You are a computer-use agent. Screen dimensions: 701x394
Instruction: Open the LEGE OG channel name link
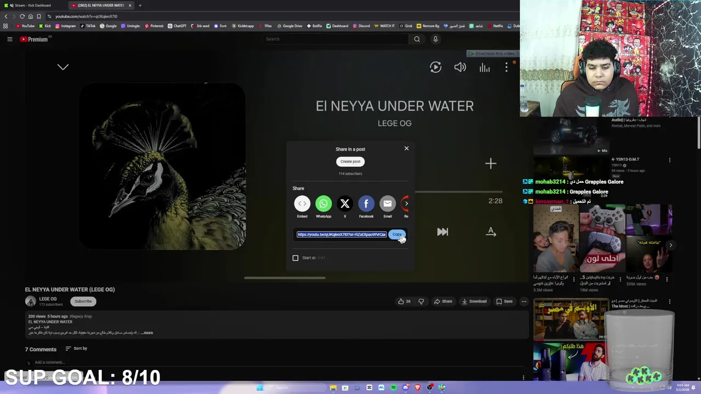point(48,299)
